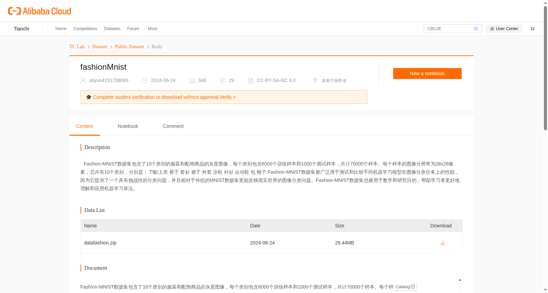Click the clock date icon
548x293 pixels.
tap(145, 81)
